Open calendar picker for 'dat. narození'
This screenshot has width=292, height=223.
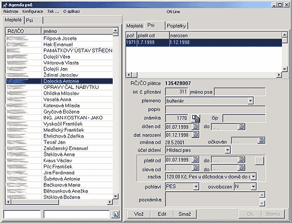[195, 135]
